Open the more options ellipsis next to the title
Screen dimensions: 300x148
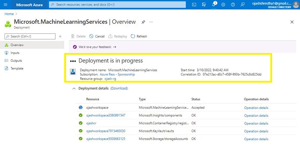click(151, 22)
